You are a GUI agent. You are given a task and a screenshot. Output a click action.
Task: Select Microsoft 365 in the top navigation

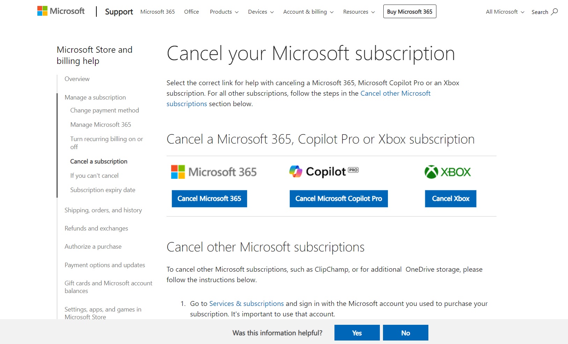[157, 12]
